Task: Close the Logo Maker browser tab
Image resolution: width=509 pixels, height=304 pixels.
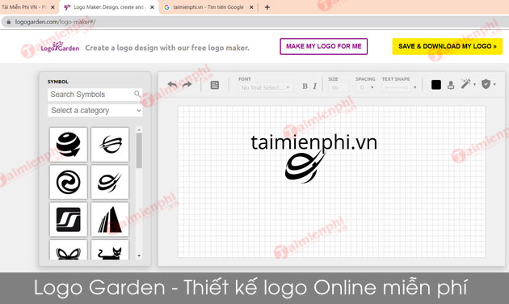Action: [152, 7]
